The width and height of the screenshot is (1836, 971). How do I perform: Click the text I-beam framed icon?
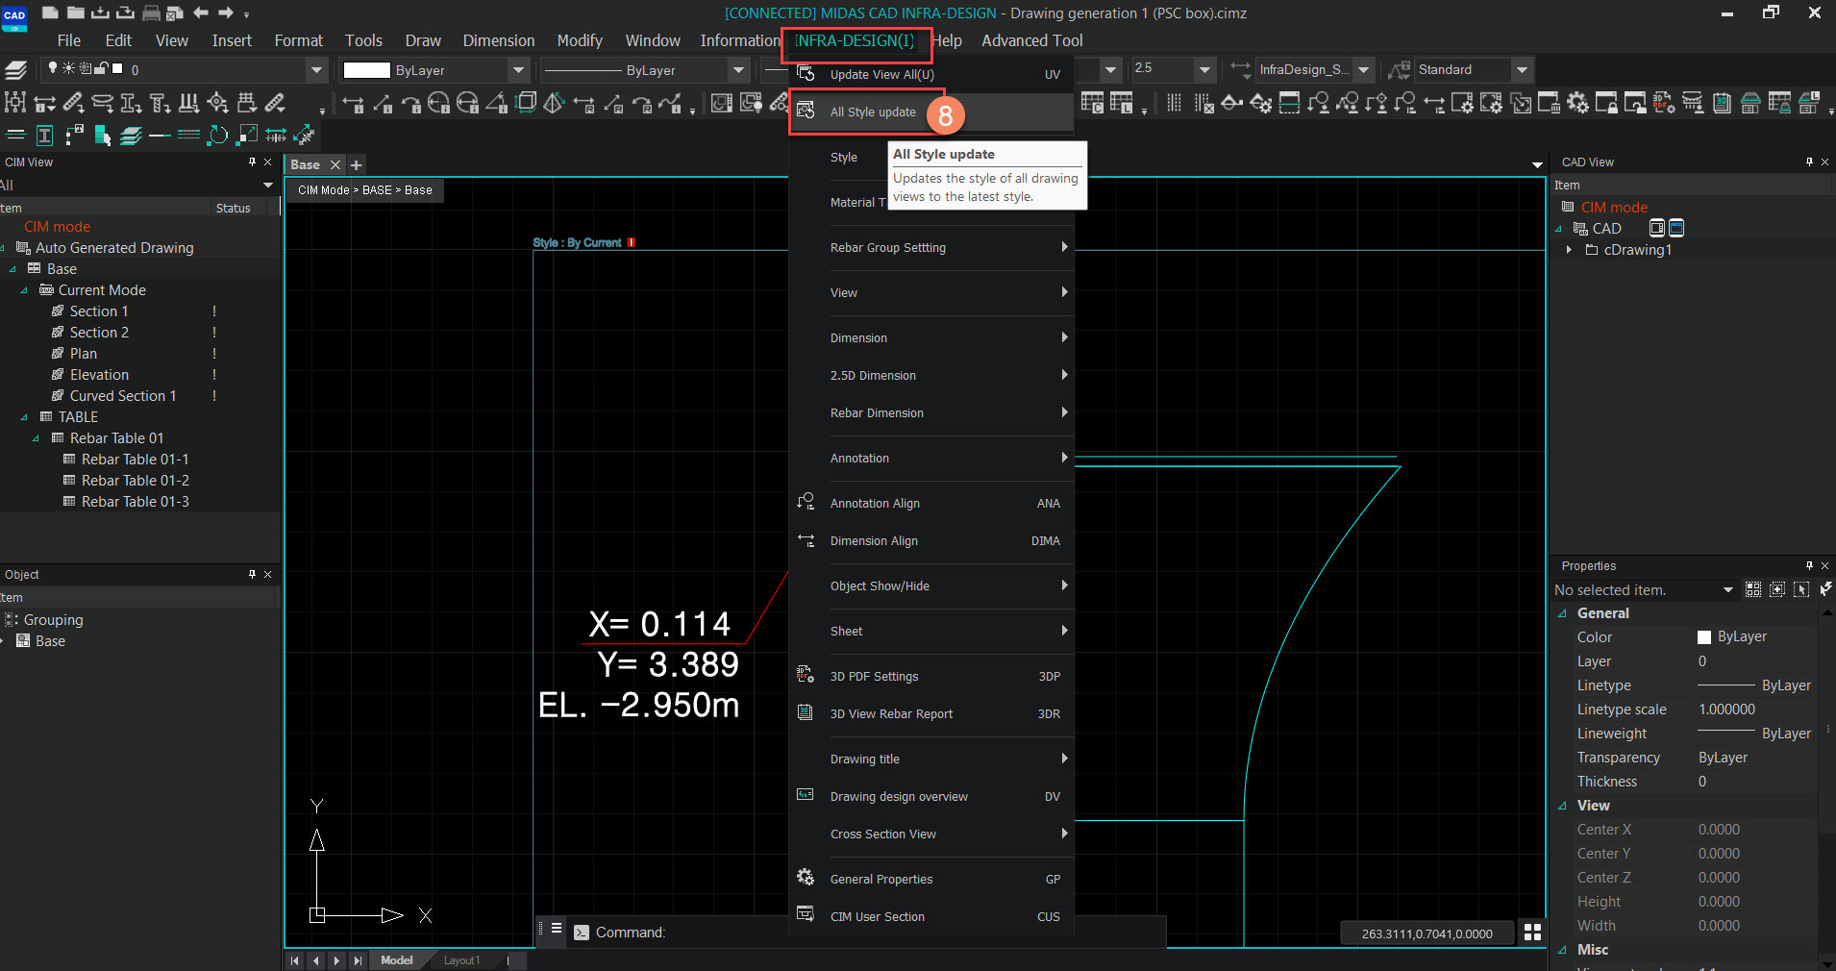[44, 136]
